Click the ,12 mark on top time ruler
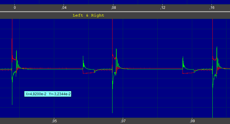Viewport: 230px width, 124px height. coord(163,8)
